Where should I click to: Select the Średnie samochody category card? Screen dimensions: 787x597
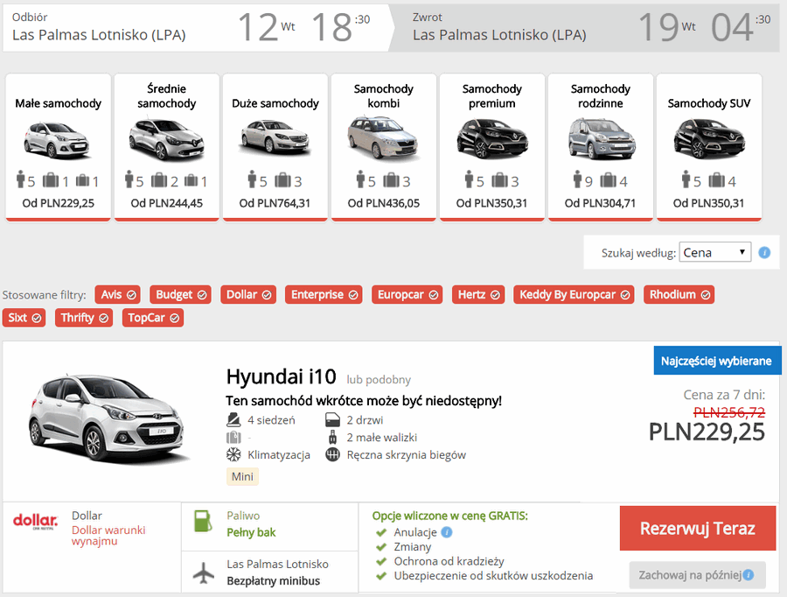tap(167, 147)
